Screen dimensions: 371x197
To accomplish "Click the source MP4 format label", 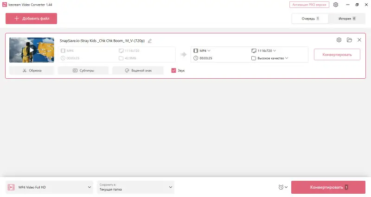I will click(x=70, y=51).
